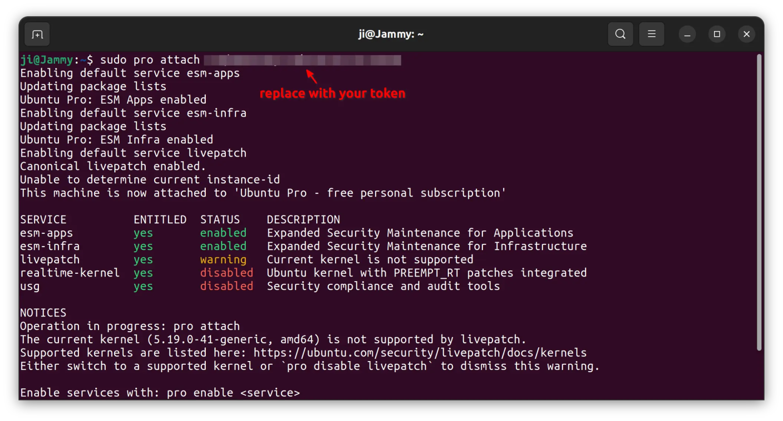
Task: Click the realtime-kernel service name
Action: pos(70,273)
